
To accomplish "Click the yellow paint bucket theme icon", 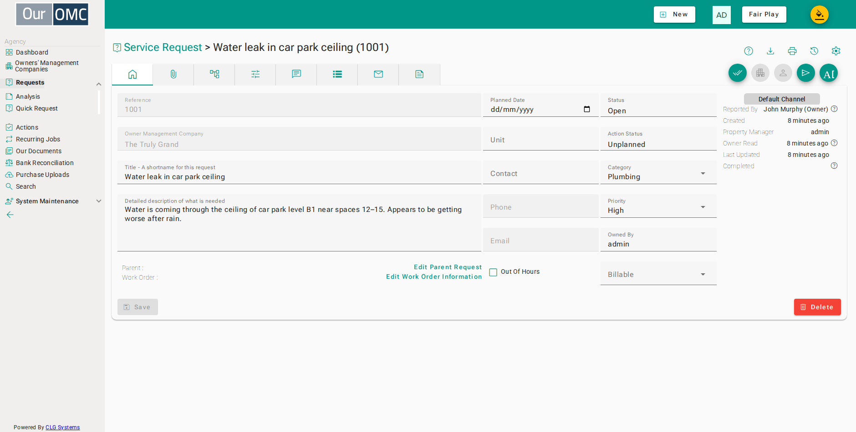I will [x=820, y=15].
